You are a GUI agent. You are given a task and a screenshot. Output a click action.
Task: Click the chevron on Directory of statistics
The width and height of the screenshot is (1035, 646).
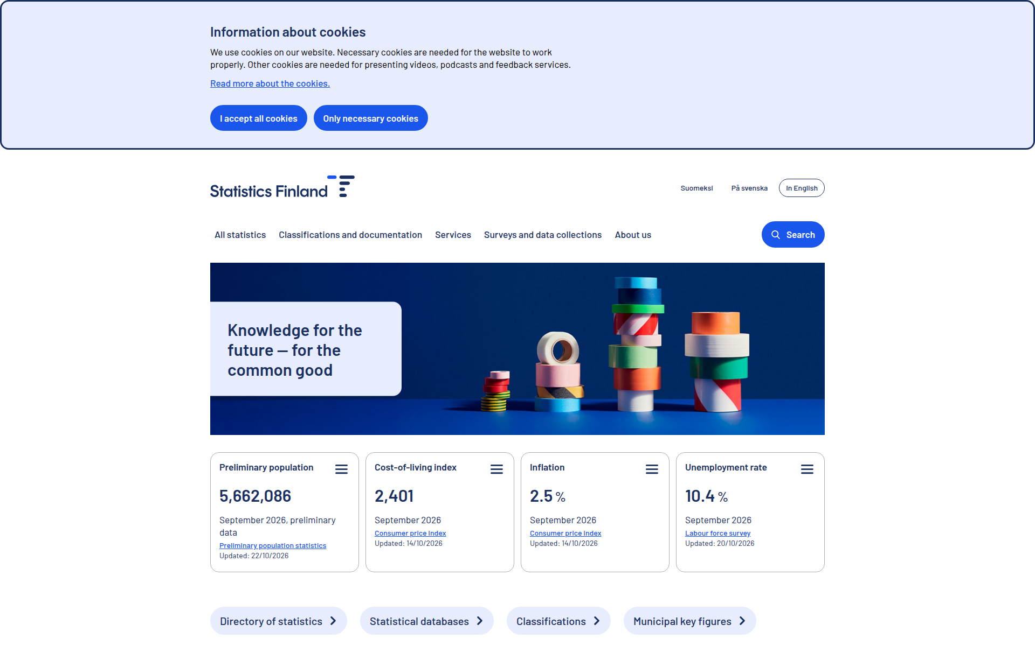click(333, 621)
